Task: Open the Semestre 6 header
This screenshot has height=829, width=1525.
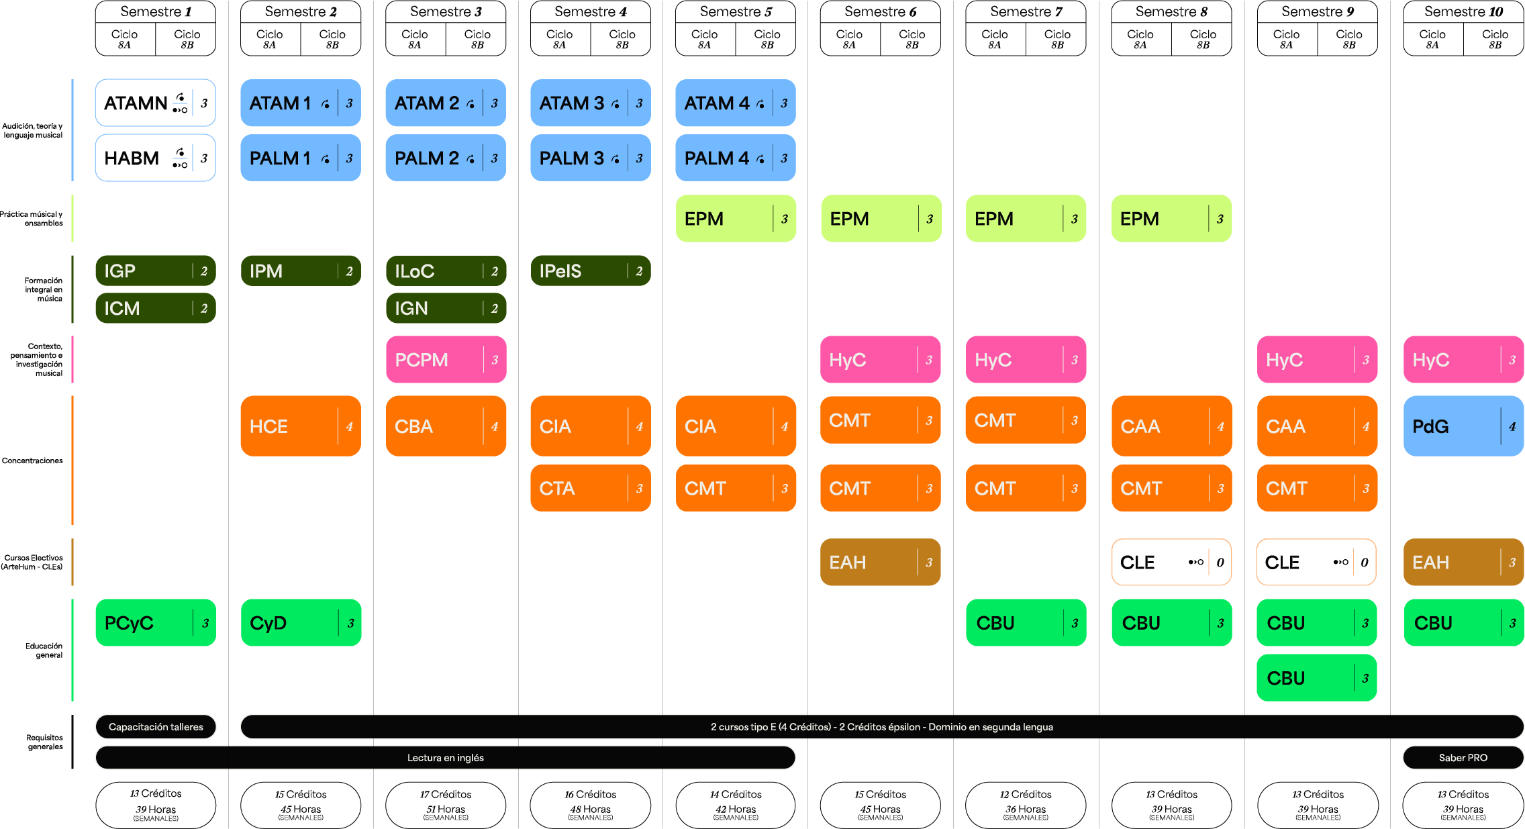Action: [x=881, y=11]
